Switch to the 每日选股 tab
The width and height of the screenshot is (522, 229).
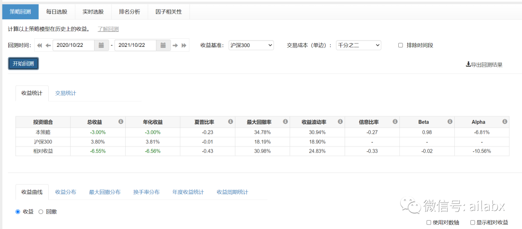(57, 12)
